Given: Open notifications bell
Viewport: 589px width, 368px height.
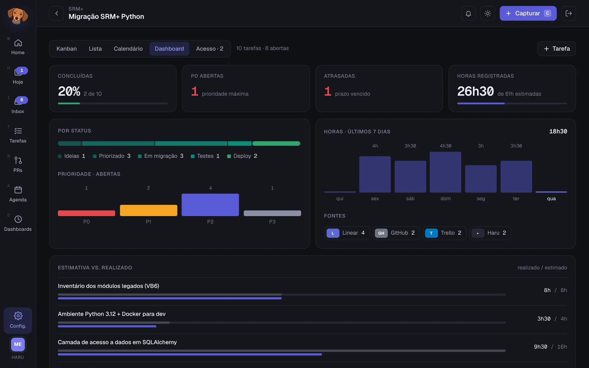Looking at the screenshot, I should [468, 13].
